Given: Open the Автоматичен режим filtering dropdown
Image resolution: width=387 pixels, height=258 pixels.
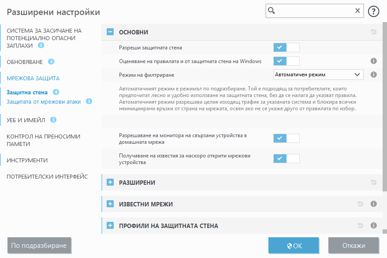Looking at the screenshot, I should pos(318,75).
